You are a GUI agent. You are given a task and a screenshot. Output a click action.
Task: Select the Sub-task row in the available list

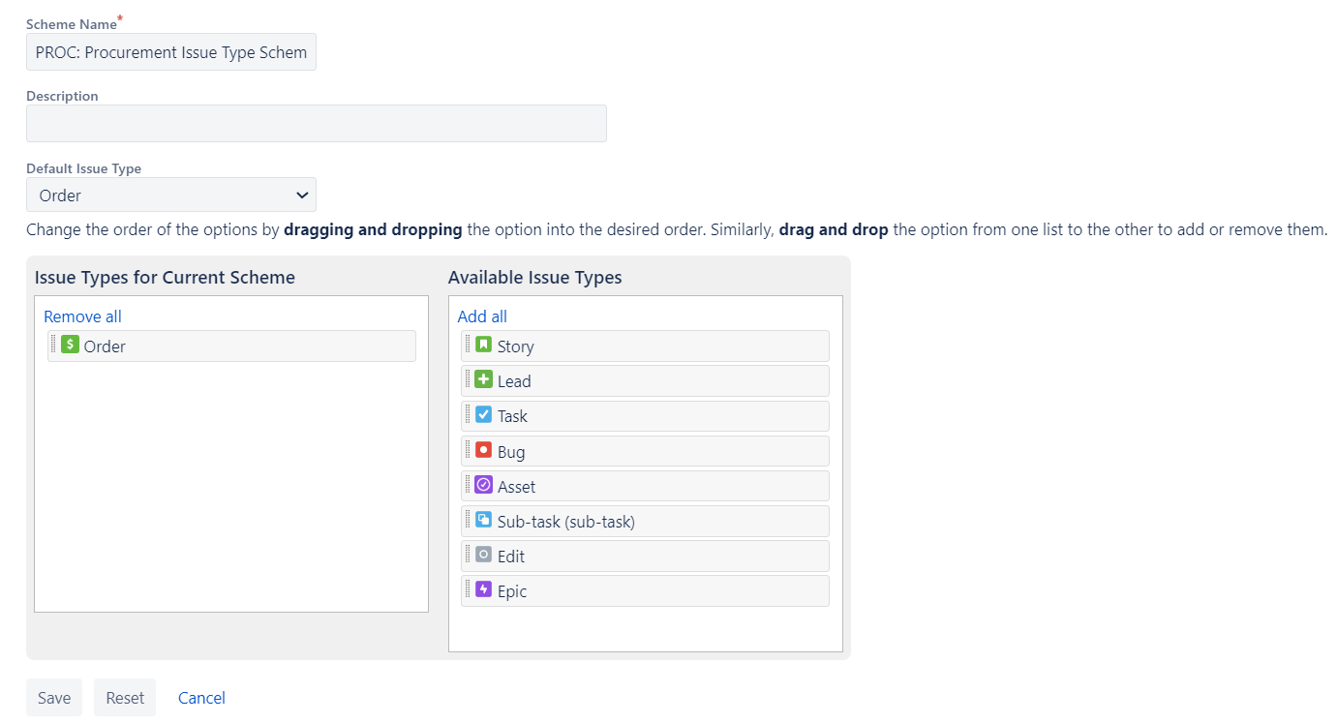coord(645,520)
